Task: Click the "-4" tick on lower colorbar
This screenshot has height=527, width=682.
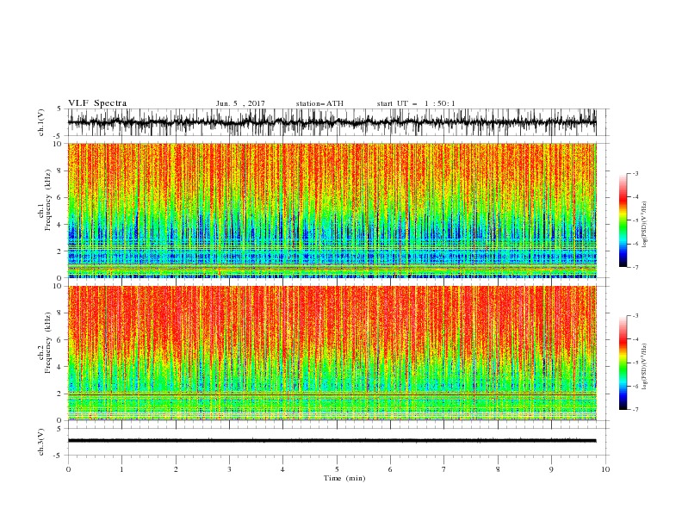Action: click(x=635, y=339)
